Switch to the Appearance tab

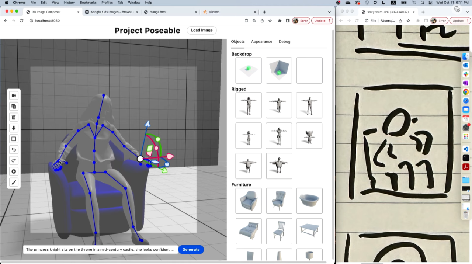point(261,41)
